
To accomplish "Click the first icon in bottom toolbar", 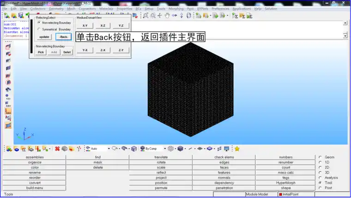I will pos(9,149).
